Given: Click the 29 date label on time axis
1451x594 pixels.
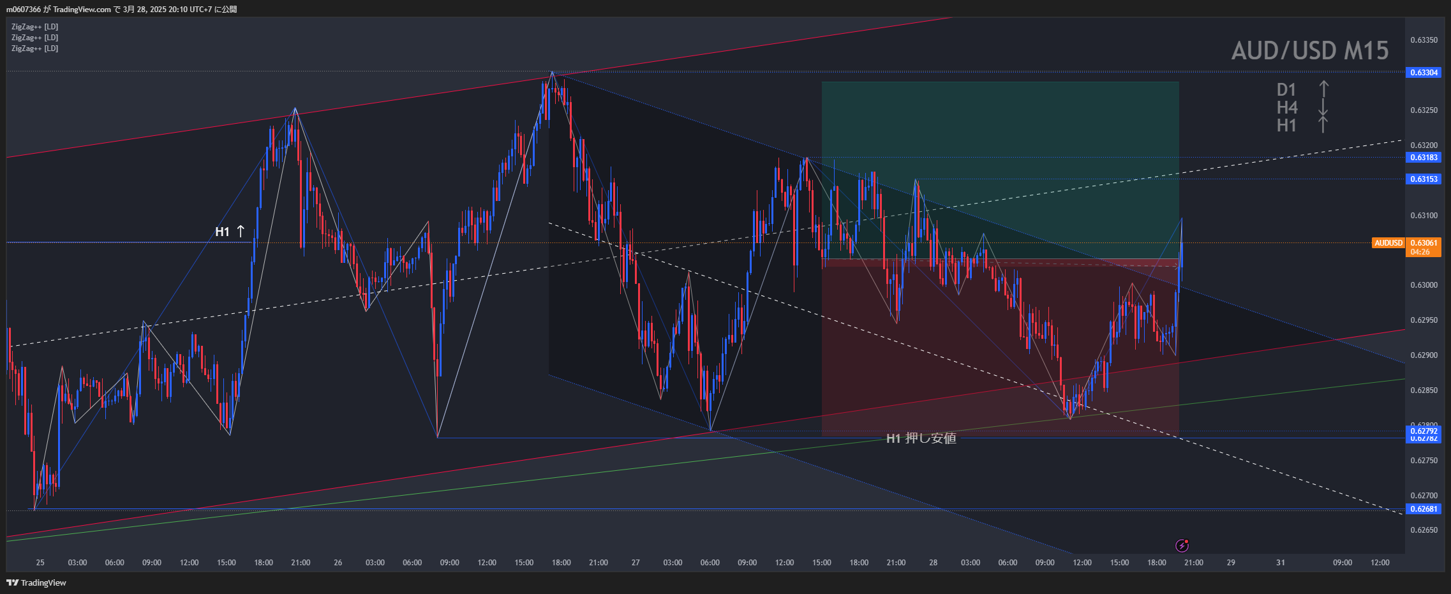Looking at the screenshot, I should coord(1231,563).
